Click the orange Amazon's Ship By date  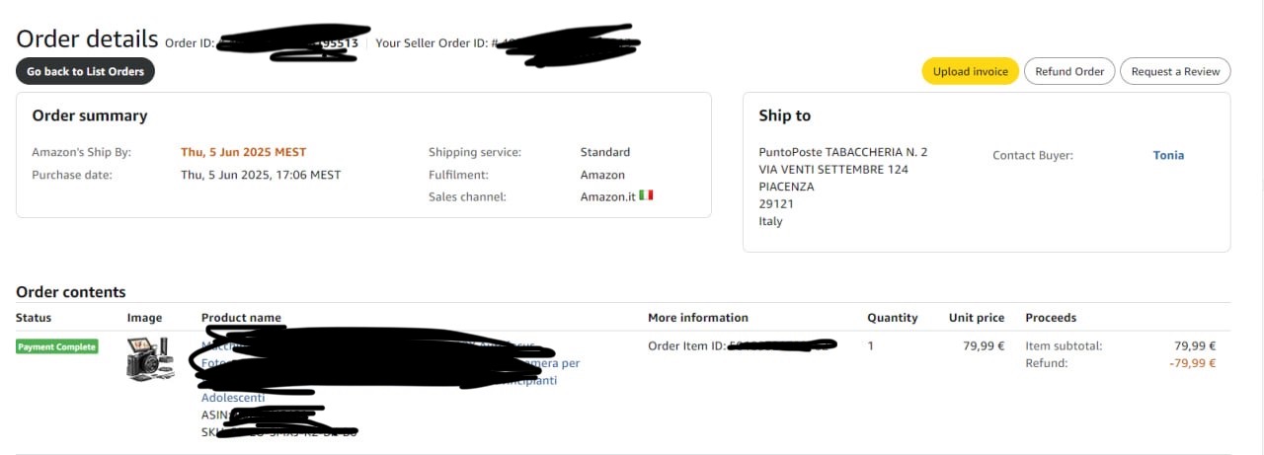pos(243,152)
